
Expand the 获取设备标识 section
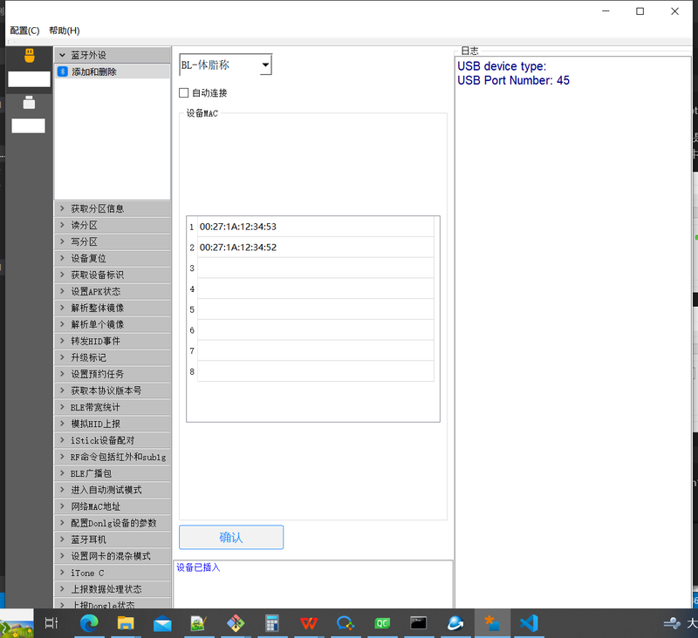point(113,275)
